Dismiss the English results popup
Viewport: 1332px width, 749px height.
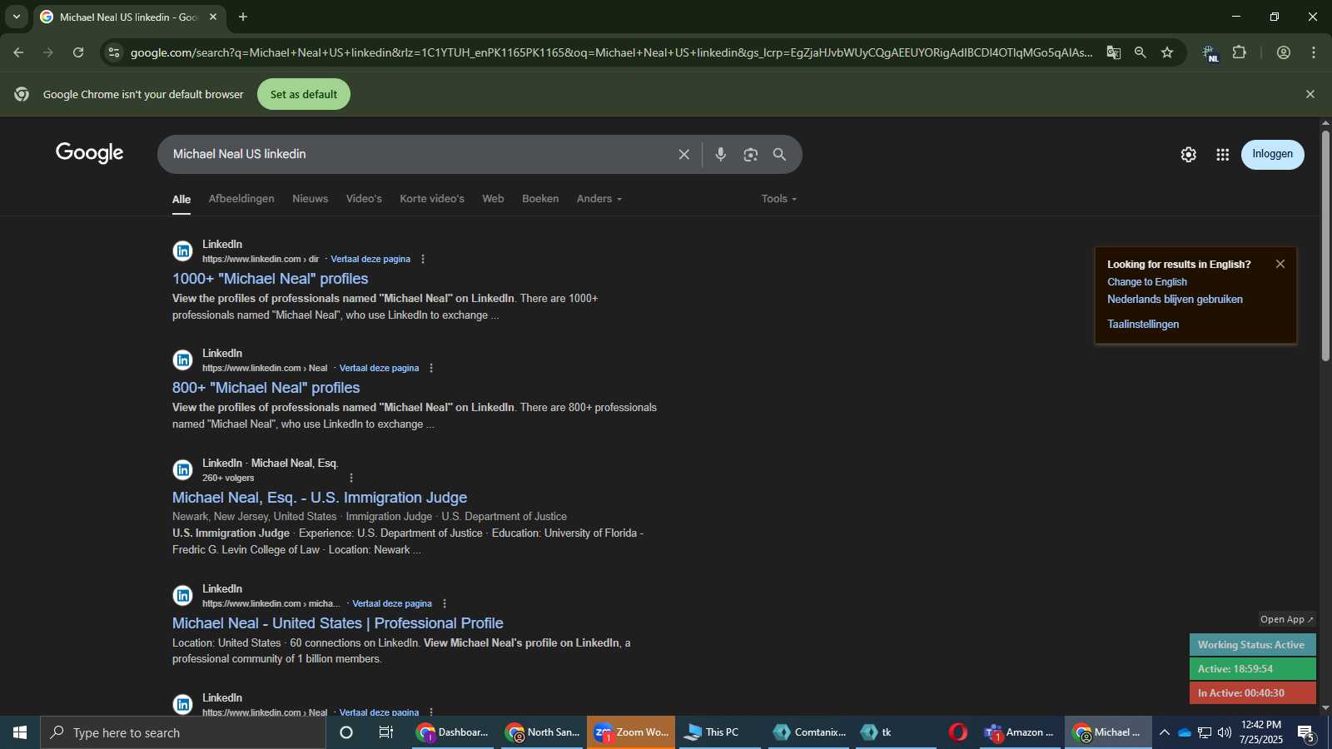(x=1280, y=264)
